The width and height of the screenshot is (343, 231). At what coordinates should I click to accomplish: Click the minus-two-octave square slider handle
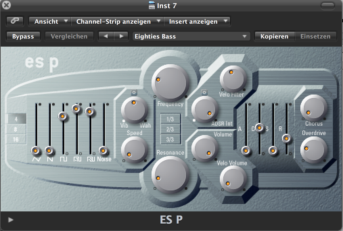pos(89,111)
